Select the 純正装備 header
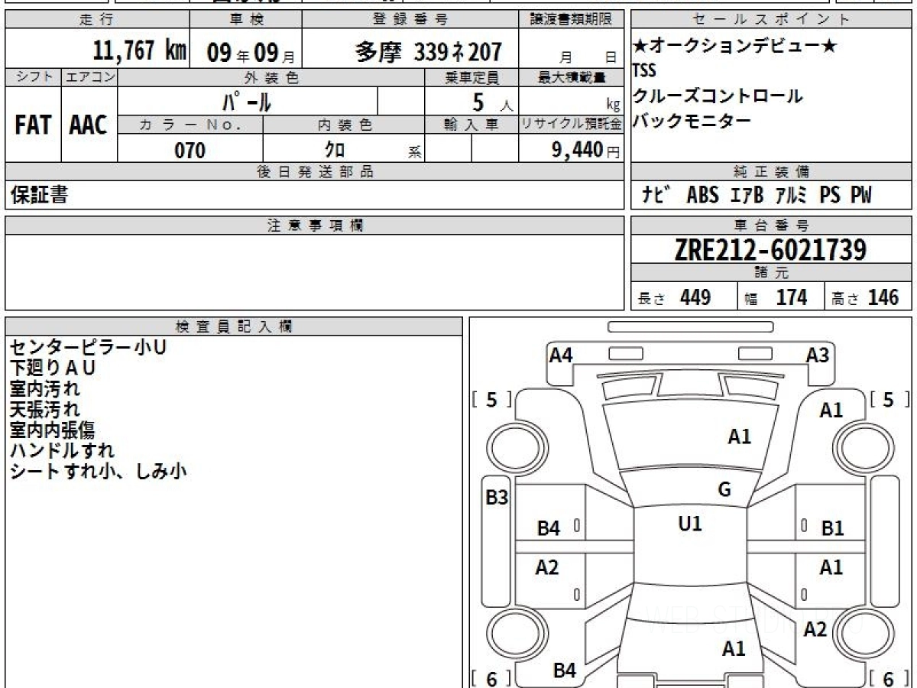Viewport: 917px width, 688px height. pyautogui.click(x=770, y=172)
